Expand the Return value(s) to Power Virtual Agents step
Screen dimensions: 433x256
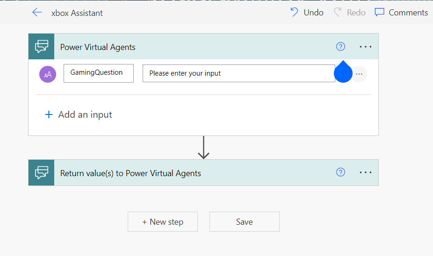coord(187,173)
